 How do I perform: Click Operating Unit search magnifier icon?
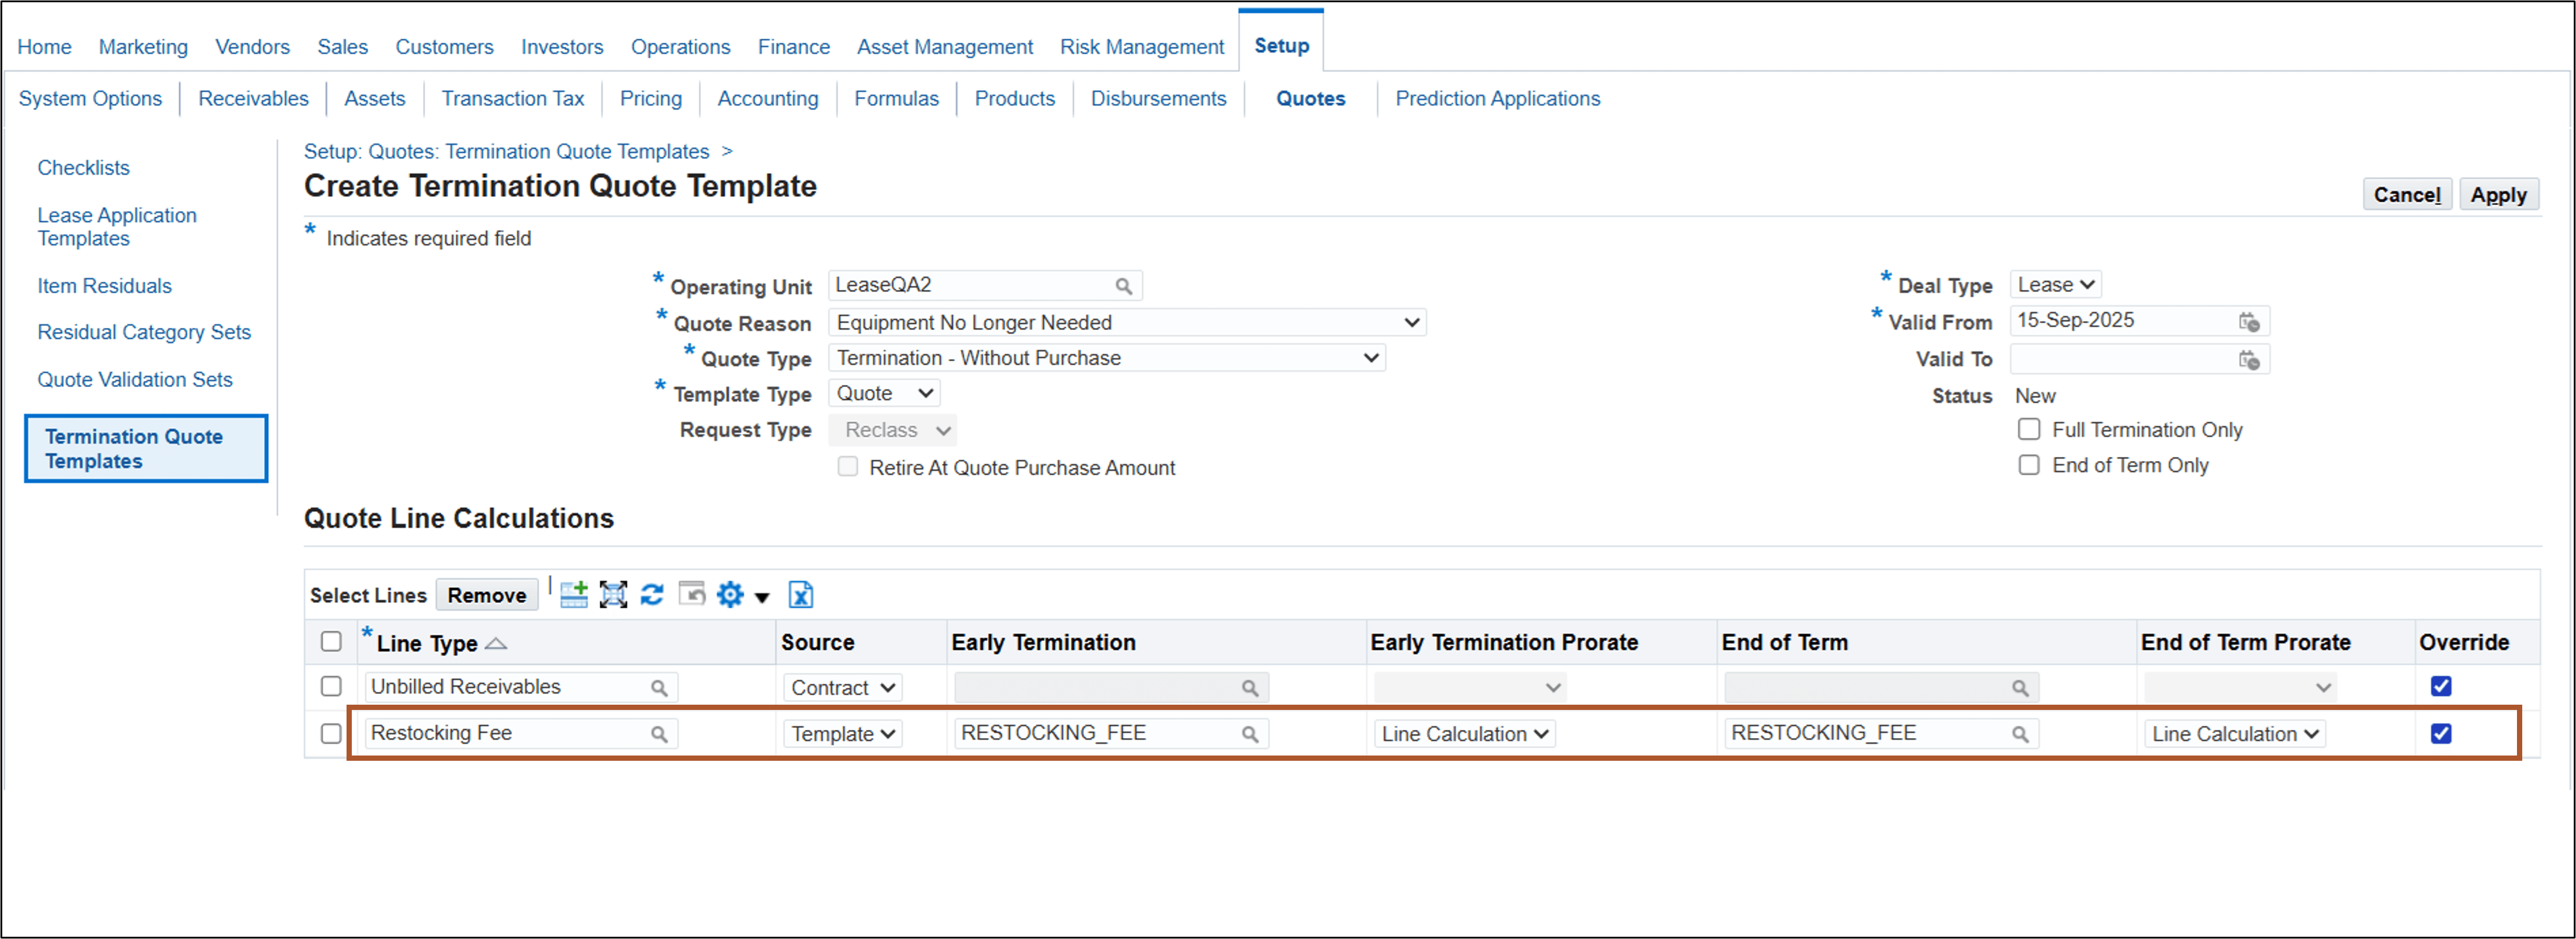tap(1123, 286)
